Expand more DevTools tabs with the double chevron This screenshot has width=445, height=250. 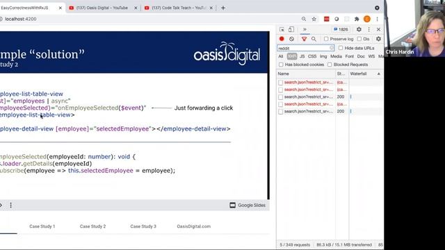point(305,29)
